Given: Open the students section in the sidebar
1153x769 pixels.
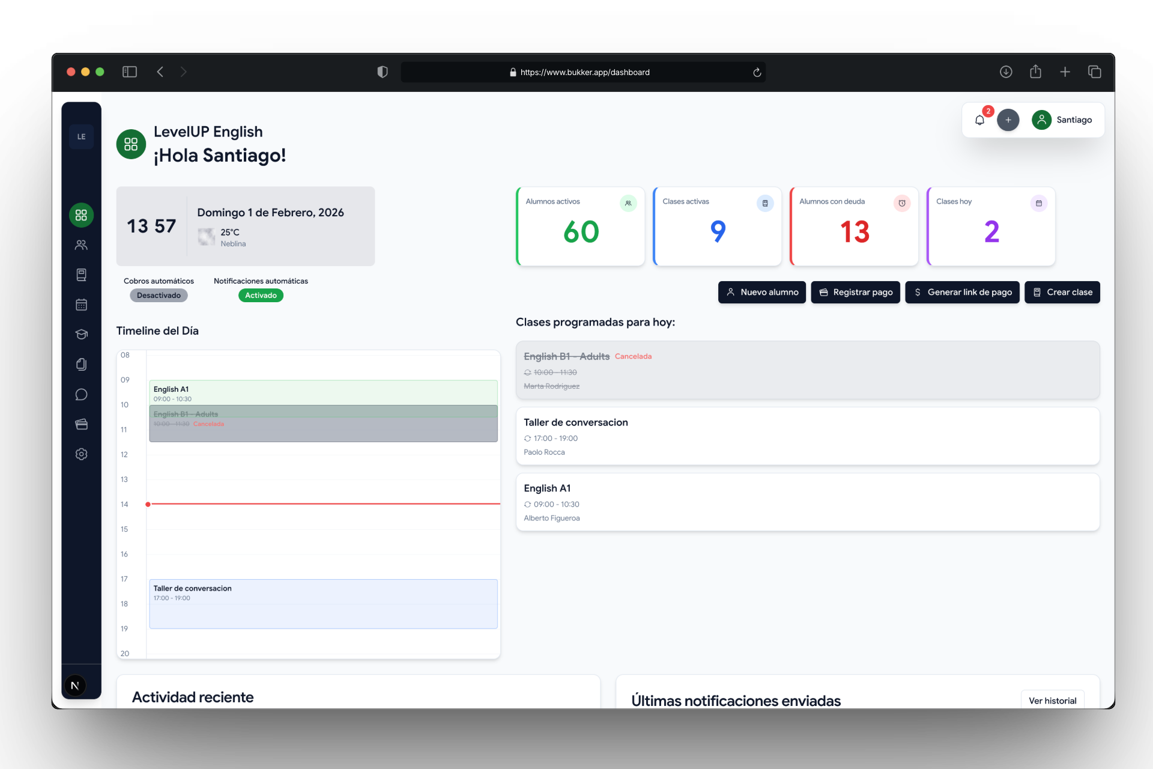Looking at the screenshot, I should [81, 245].
